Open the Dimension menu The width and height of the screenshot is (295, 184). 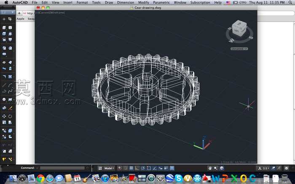coord(126,3)
